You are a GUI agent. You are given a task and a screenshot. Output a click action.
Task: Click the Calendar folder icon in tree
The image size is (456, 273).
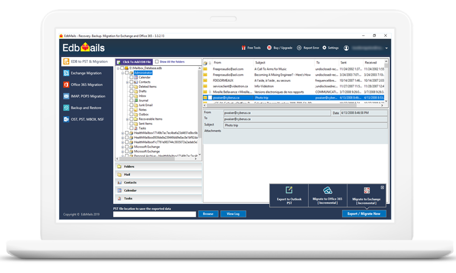click(136, 78)
